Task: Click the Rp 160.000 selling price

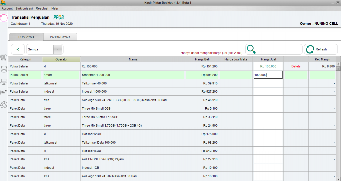Action: point(268,66)
